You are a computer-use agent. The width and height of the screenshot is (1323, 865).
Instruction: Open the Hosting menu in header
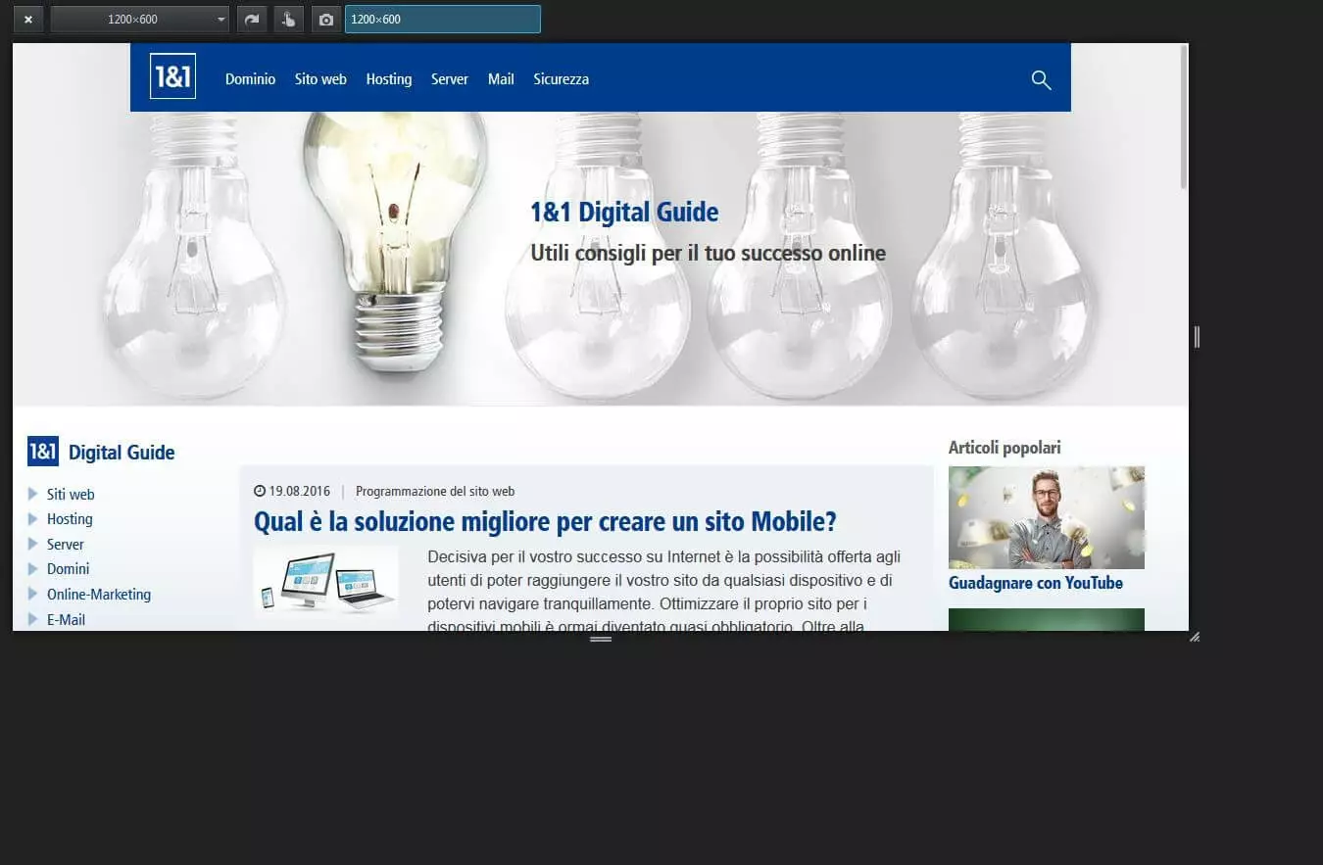pyautogui.click(x=389, y=79)
